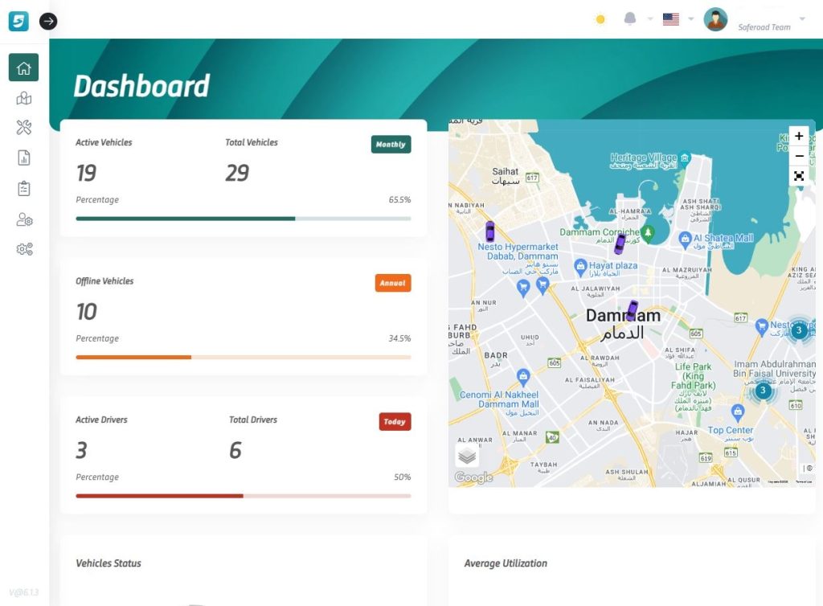Click the Saferoad logo icon
823x606 pixels.
coord(18,21)
